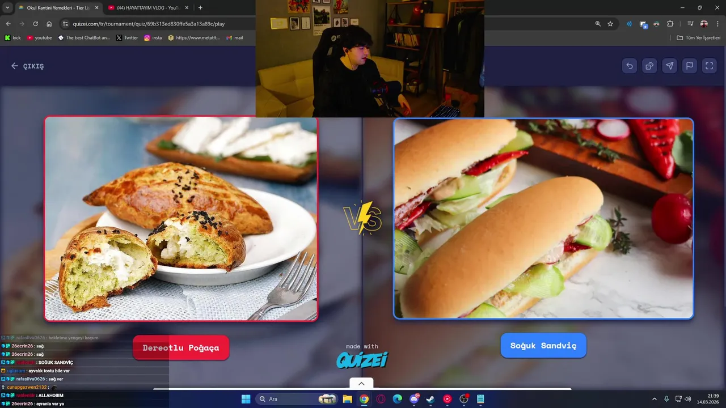The height and width of the screenshot is (408, 726).
Task: Click the ÇIKIŞ exit link
Action: pos(27,66)
